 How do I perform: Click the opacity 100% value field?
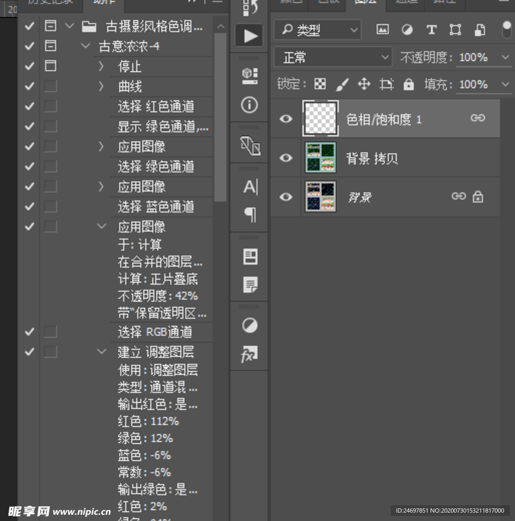[474, 57]
